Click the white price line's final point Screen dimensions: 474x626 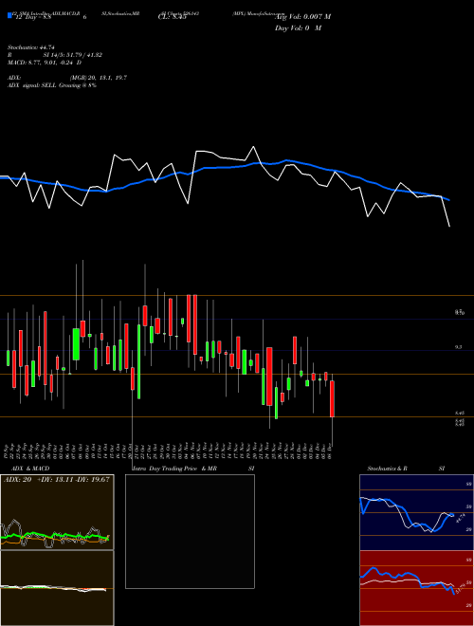click(449, 227)
